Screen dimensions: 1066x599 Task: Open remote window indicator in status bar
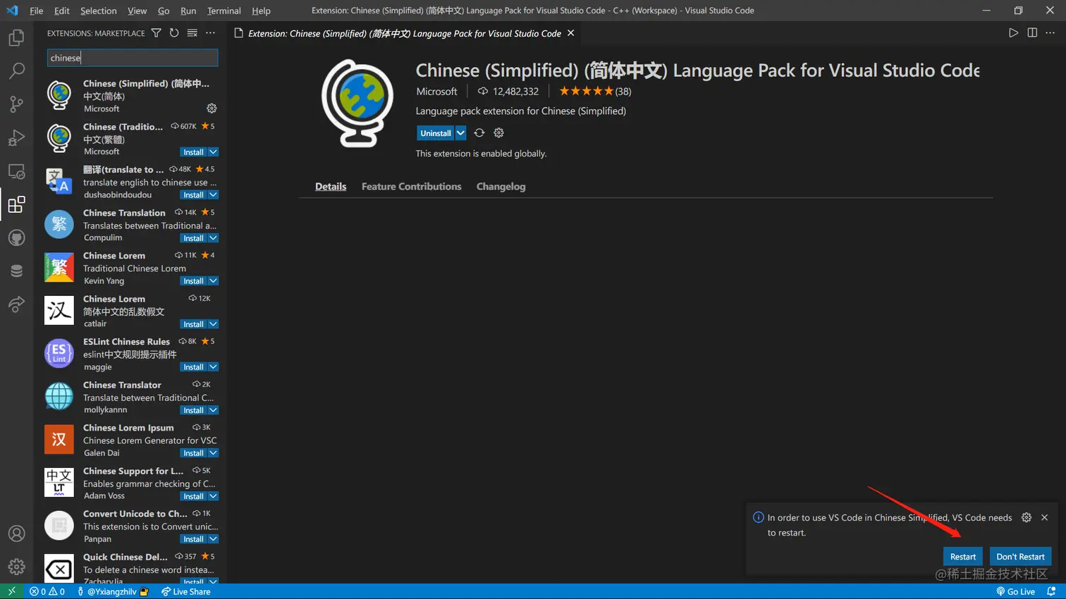coord(11,591)
